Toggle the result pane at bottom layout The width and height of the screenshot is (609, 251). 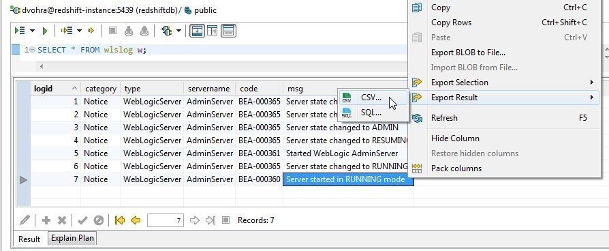point(197,31)
